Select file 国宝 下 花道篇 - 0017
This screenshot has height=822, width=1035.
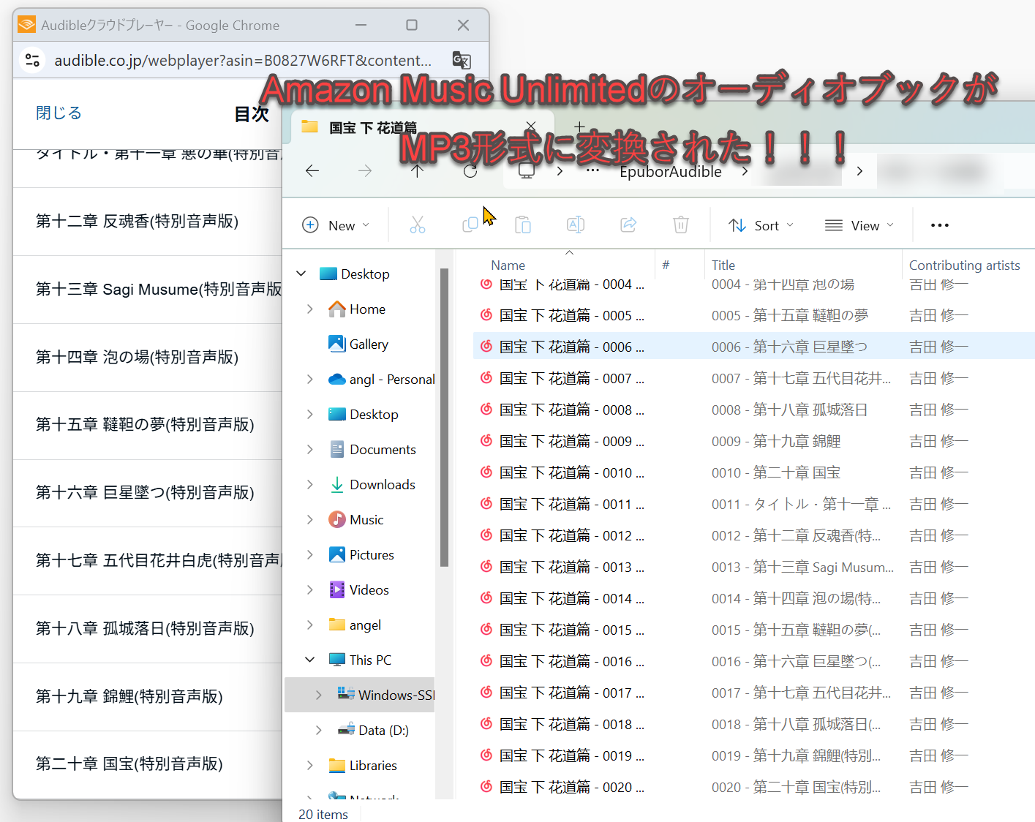click(572, 693)
